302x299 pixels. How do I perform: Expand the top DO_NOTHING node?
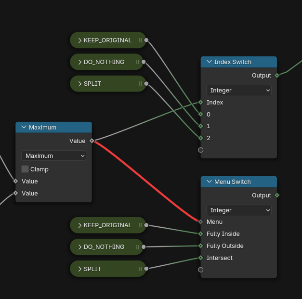click(x=80, y=62)
